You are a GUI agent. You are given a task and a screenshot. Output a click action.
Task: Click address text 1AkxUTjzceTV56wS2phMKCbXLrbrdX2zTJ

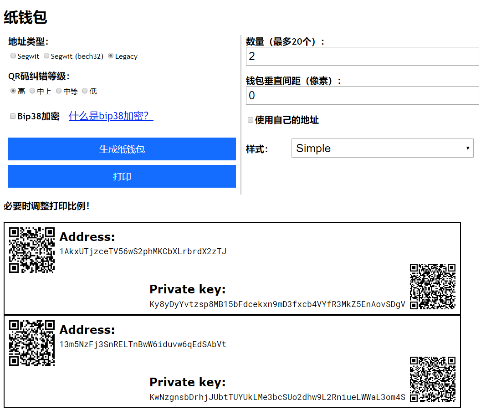(x=143, y=251)
